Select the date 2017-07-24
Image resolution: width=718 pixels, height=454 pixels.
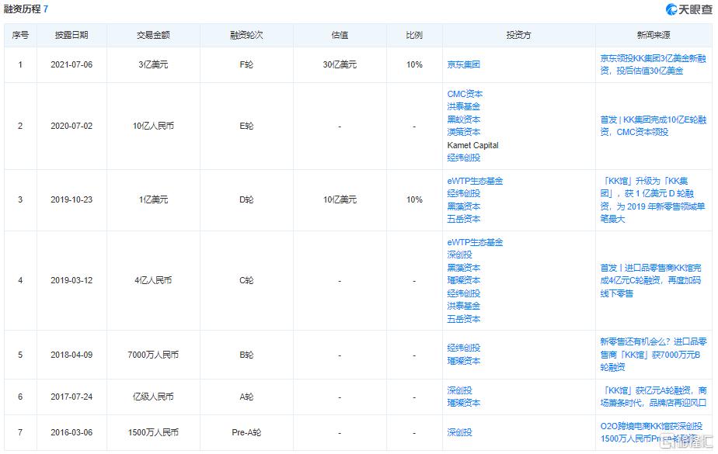tap(71, 397)
